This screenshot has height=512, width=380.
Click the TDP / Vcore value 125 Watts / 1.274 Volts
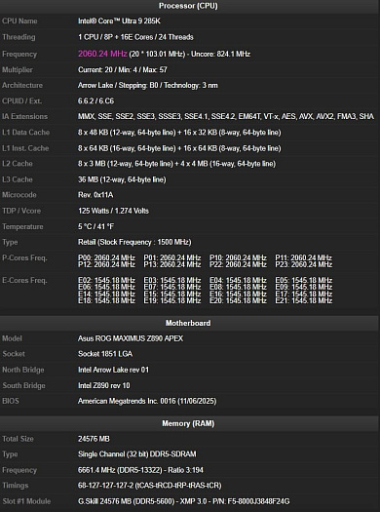pyautogui.click(x=113, y=211)
